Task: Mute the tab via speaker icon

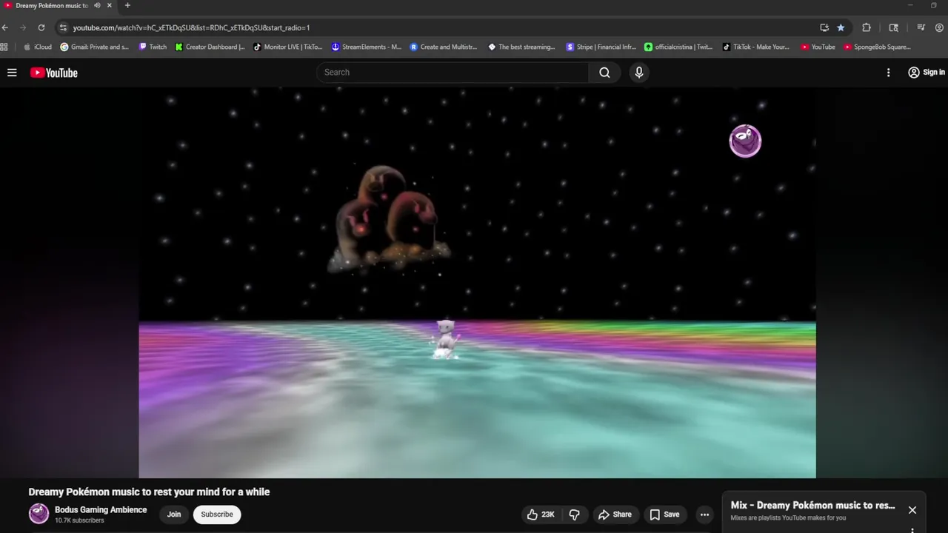Action: 97,5
